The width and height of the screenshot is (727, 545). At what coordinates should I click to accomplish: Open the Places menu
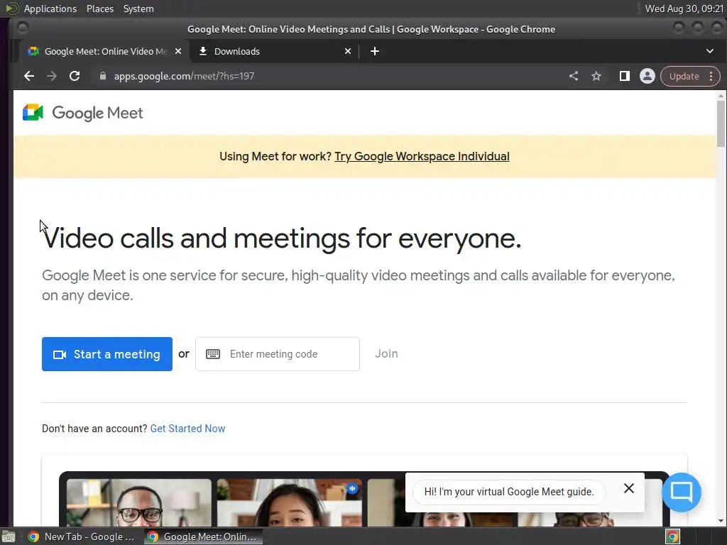pyautogui.click(x=100, y=9)
